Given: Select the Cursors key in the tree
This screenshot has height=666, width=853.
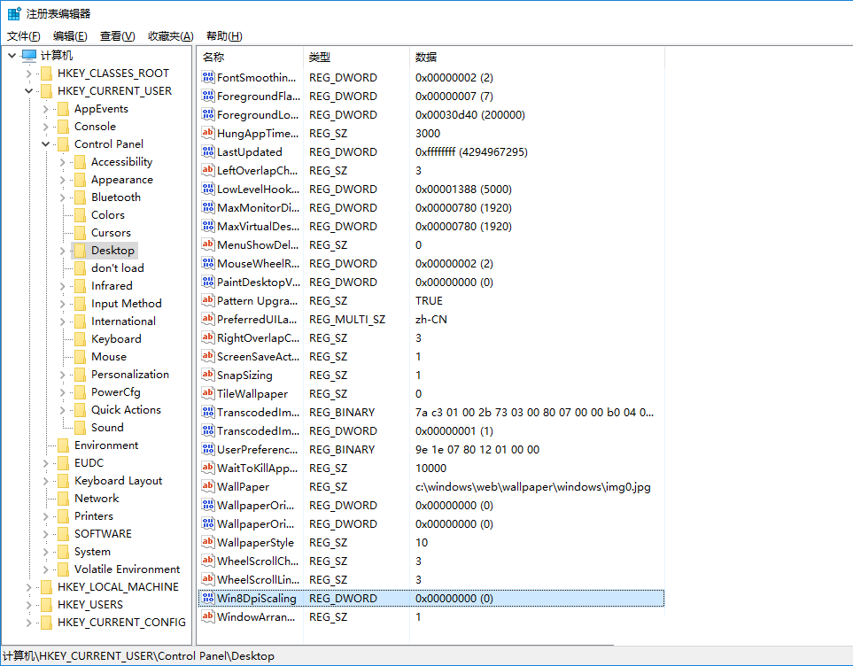Looking at the screenshot, I should pyautogui.click(x=111, y=233).
